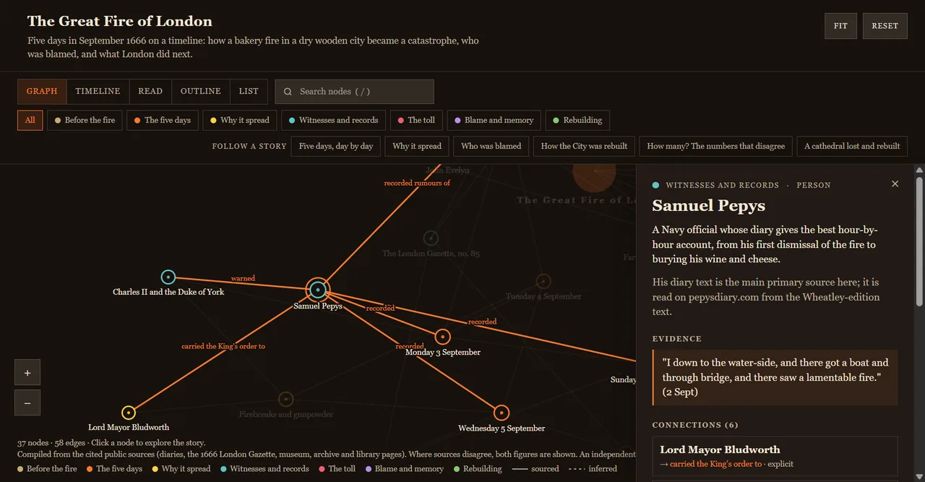Viewport: 925px width, 482px height.
Task: Click the search magnifier icon
Action: (288, 92)
